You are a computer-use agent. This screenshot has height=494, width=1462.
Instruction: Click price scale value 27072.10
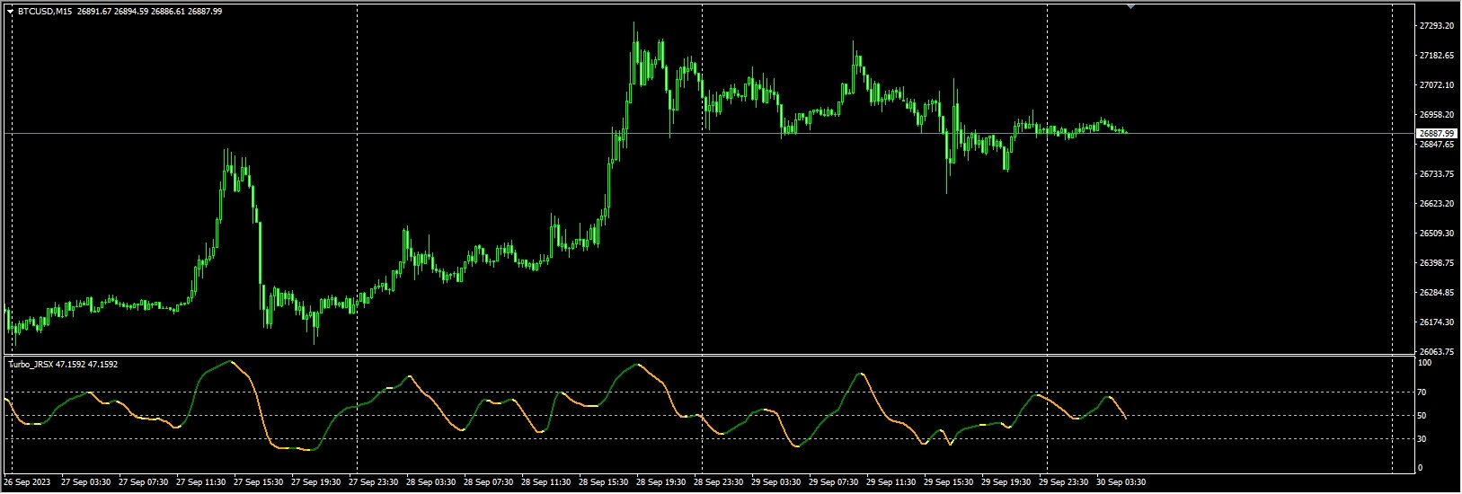coord(1436,85)
